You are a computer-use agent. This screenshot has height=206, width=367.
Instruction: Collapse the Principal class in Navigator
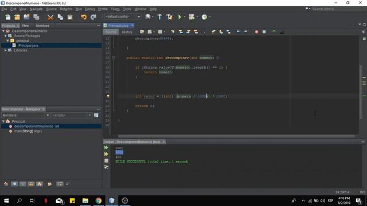tap(3, 121)
